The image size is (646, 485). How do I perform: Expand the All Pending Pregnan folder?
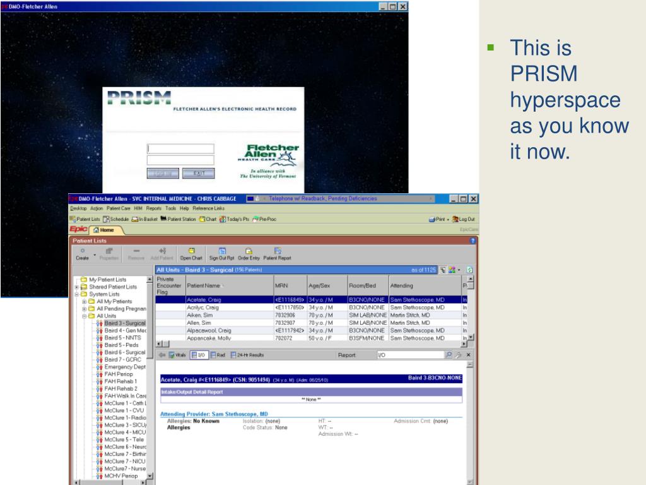(84, 309)
